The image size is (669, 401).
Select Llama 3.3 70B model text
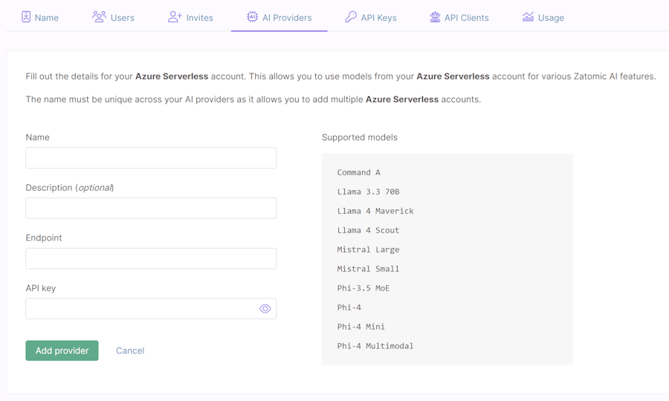coord(368,192)
